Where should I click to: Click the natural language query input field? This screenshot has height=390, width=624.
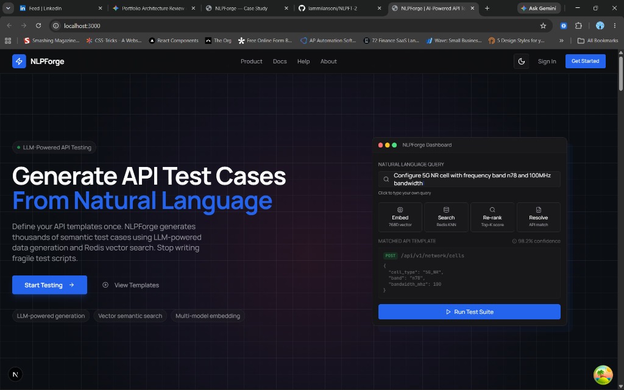click(x=469, y=179)
